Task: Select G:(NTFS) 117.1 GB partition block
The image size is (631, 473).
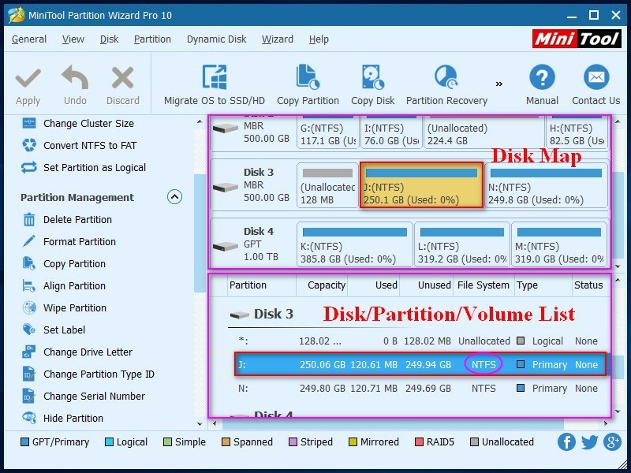Action: (327, 132)
